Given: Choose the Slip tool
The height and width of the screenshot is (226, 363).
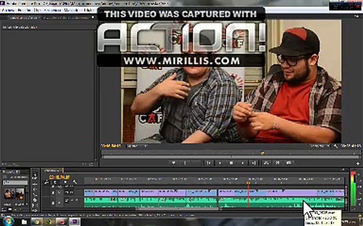Looking at the screenshot, I should tap(35, 205).
